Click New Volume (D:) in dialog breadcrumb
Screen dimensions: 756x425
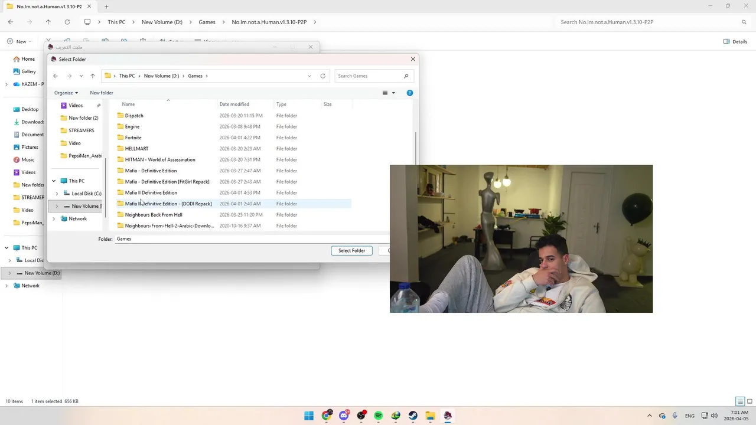click(x=161, y=76)
